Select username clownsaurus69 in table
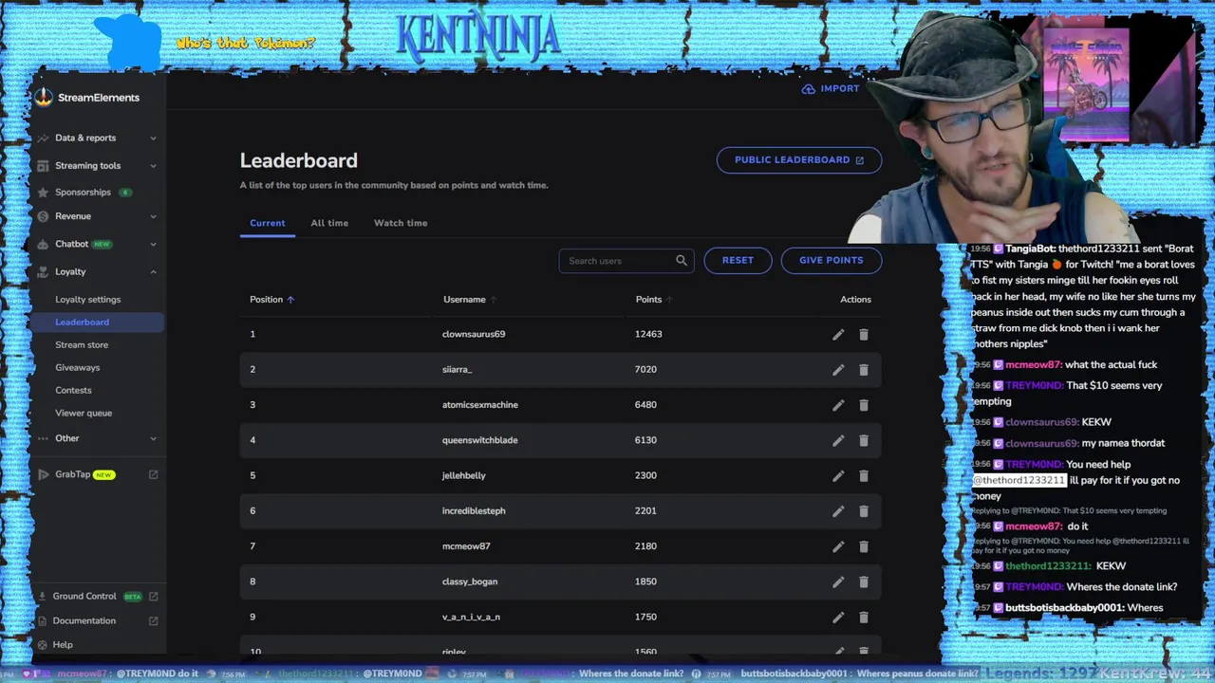 pyautogui.click(x=474, y=334)
